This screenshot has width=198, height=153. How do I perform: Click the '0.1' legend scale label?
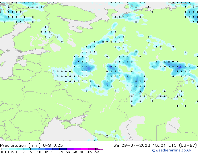tap(3, 152)
